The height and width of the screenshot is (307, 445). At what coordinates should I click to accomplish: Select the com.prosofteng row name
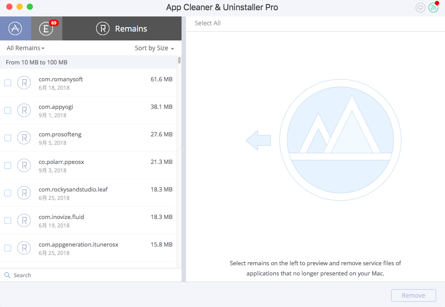[x=60, y=134]
